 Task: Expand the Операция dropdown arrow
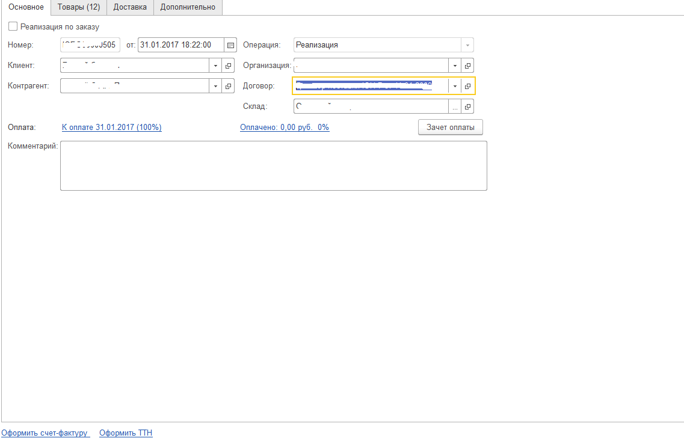pos(467,45)
